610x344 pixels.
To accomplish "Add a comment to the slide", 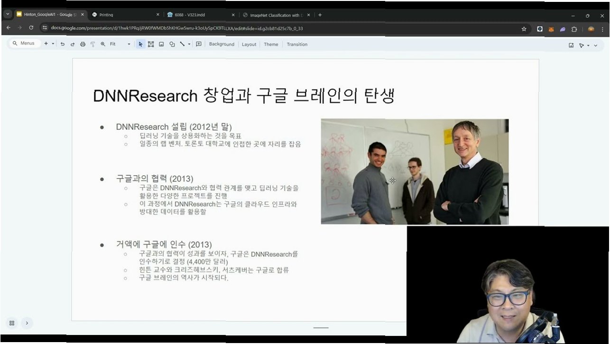I will (x=199, y=44).
